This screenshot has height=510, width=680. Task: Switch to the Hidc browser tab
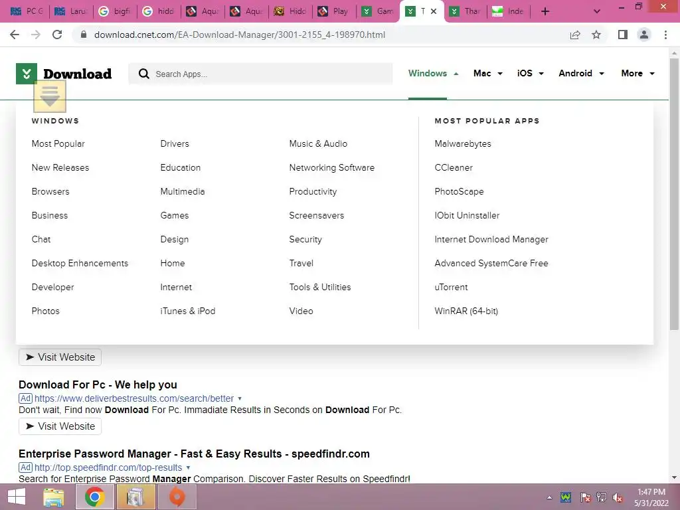[290, 11]
